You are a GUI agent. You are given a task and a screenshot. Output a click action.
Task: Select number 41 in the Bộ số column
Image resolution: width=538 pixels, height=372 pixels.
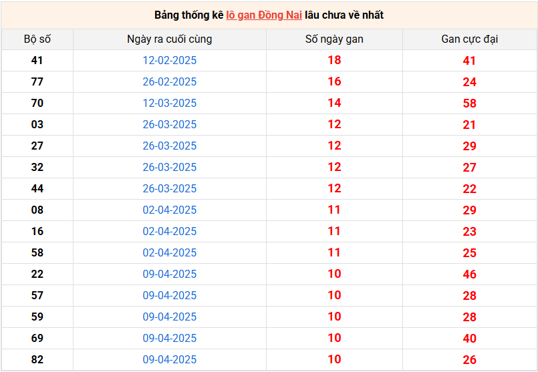click(37, 61)
